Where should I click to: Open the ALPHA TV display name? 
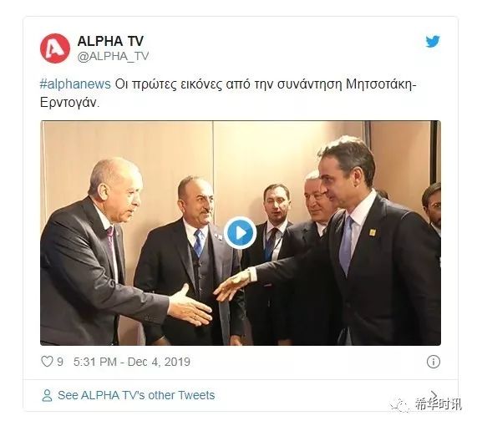(x=110, y=41)
